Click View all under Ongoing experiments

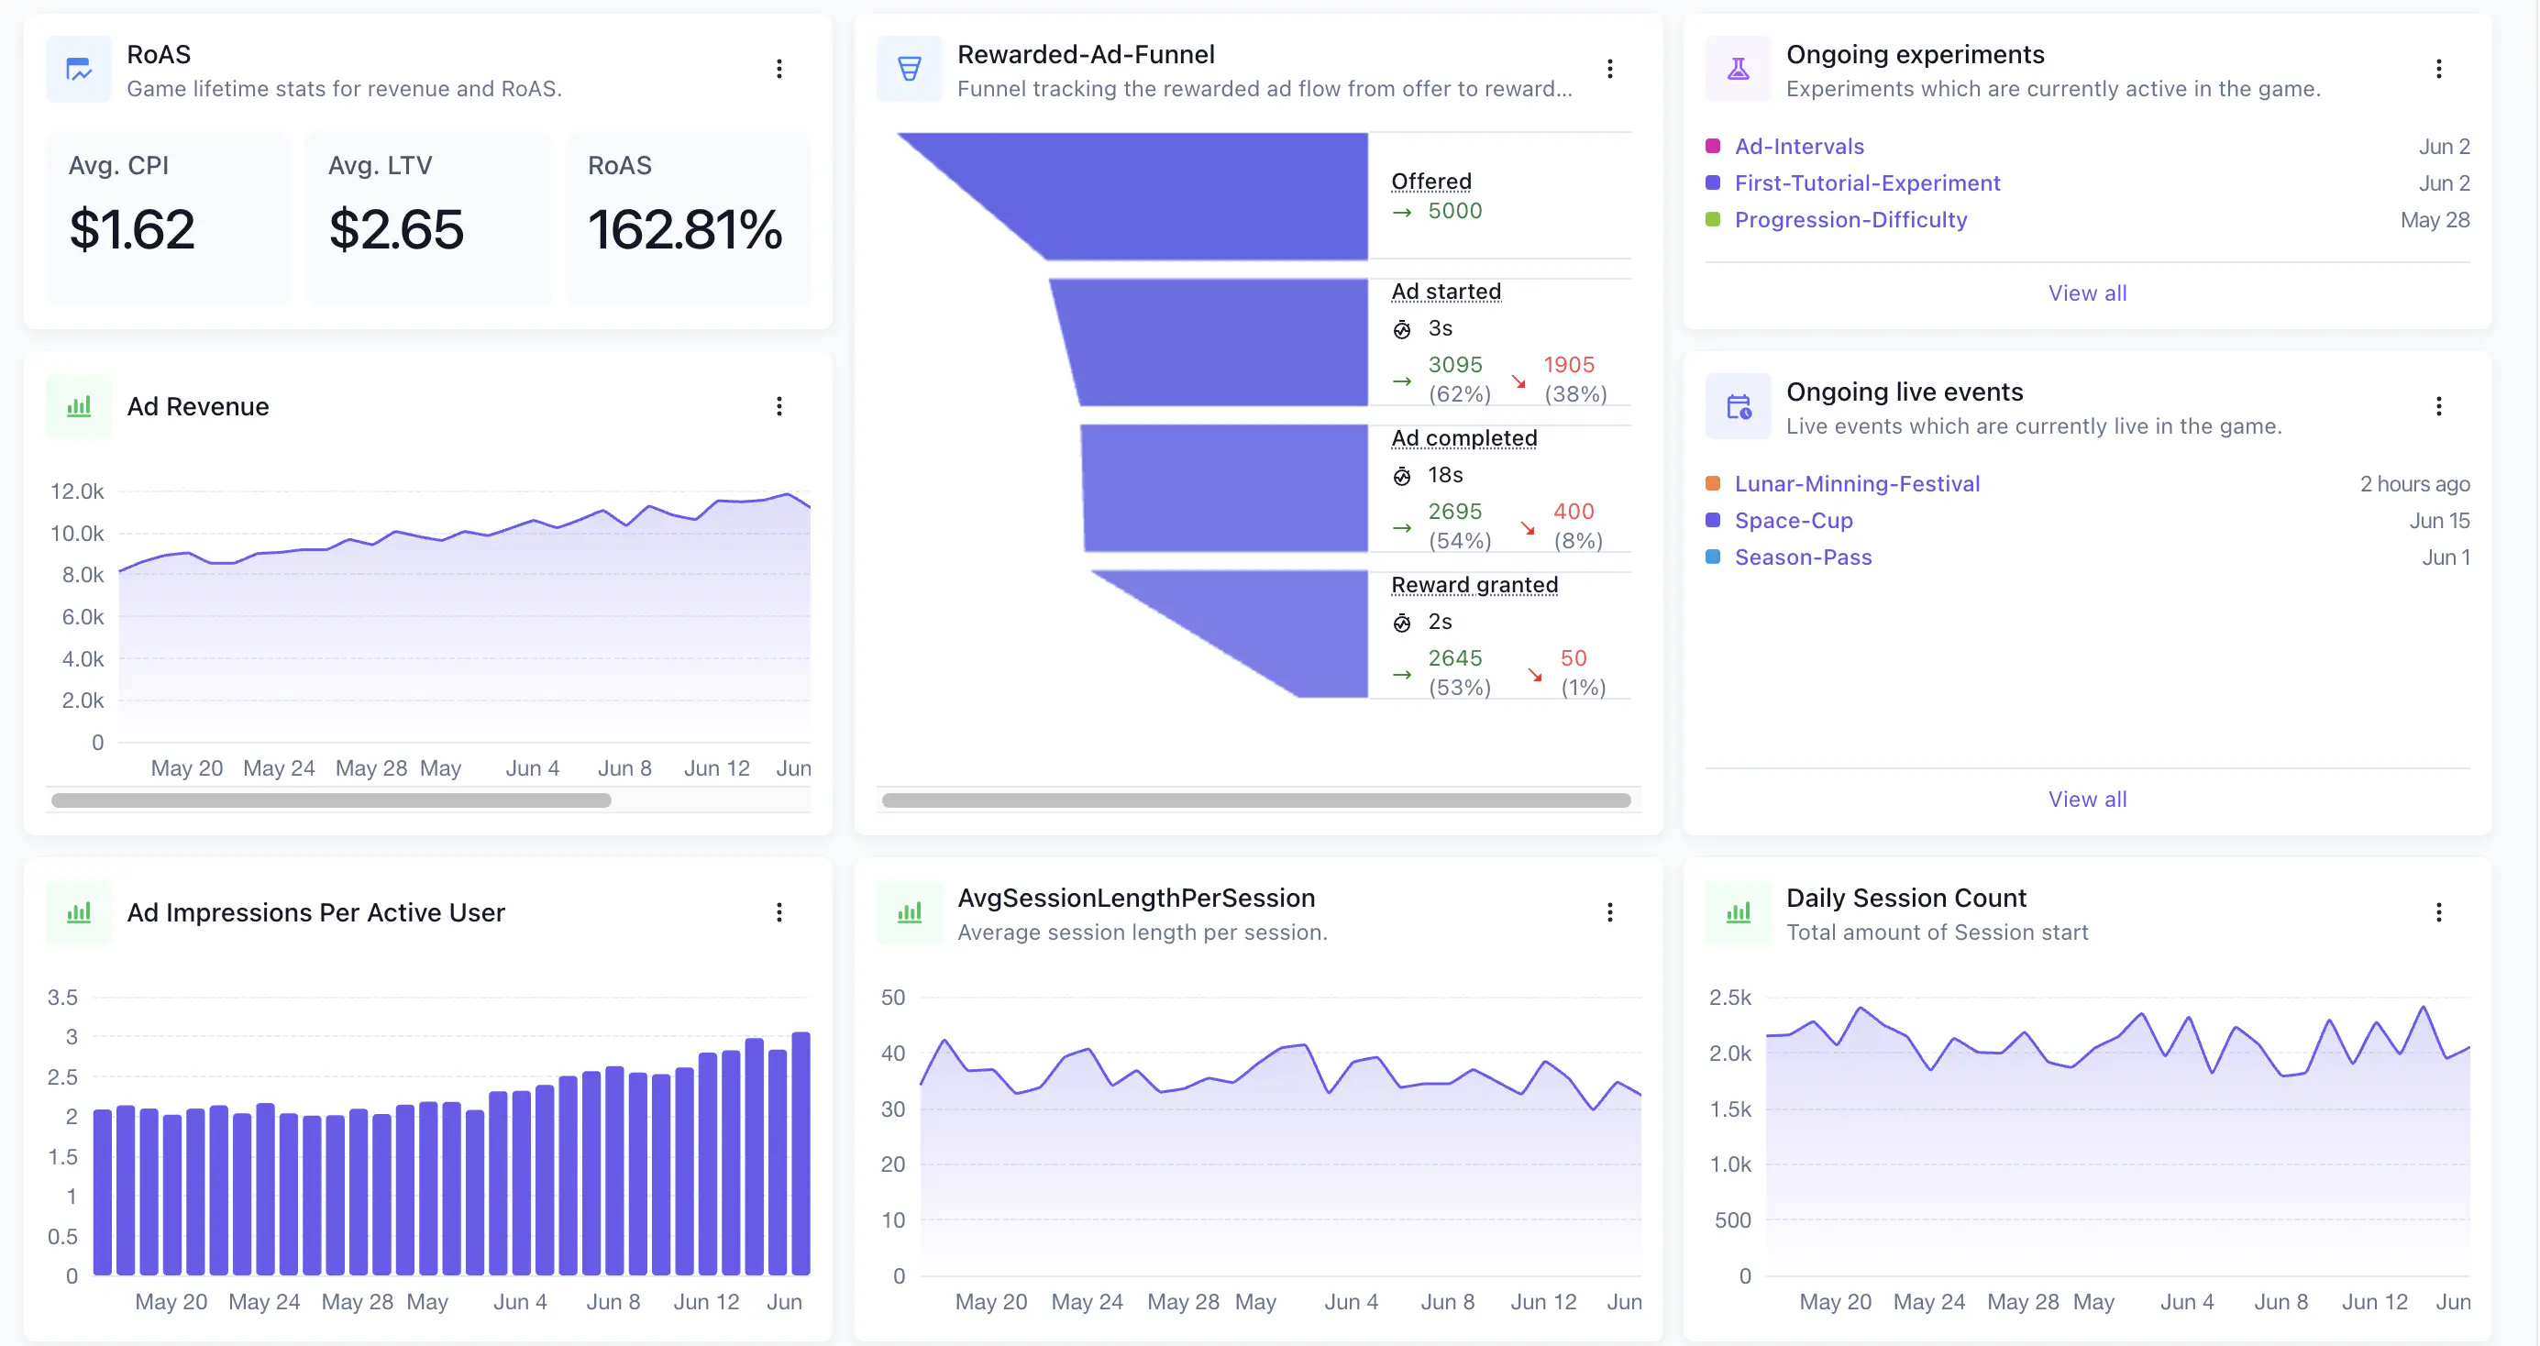(2087, 292)
